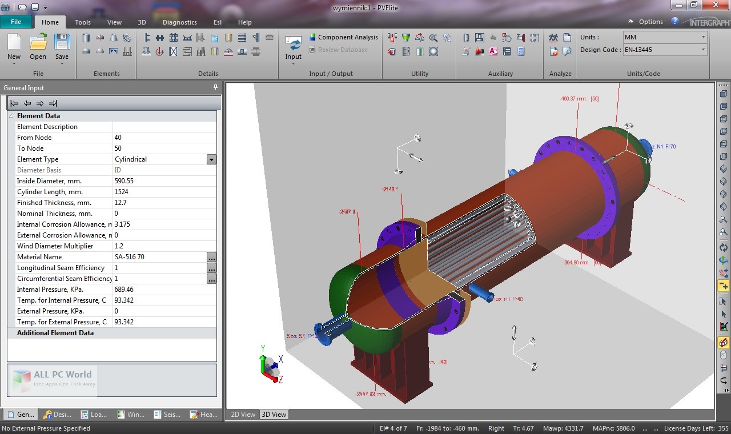Insert a Nozzle from the Details group
731x434 pixels.
[x=146, y=51]
